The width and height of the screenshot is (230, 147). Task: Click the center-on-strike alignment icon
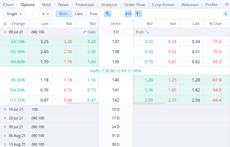point(128,14)
